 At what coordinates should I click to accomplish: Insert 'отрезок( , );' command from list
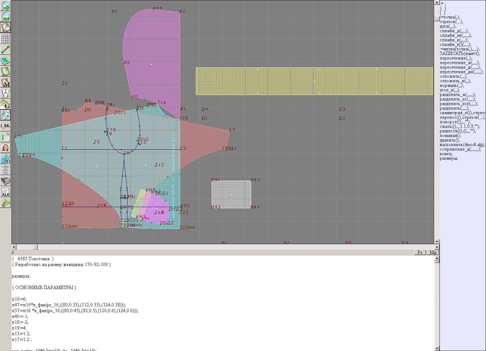451,22
